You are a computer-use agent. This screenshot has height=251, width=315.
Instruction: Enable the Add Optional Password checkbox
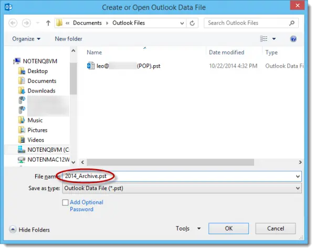pyautogui.click(x=65, y=203)
